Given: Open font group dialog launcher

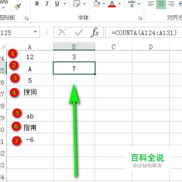Looking at the screenshot, I should (x=141, y=19).
